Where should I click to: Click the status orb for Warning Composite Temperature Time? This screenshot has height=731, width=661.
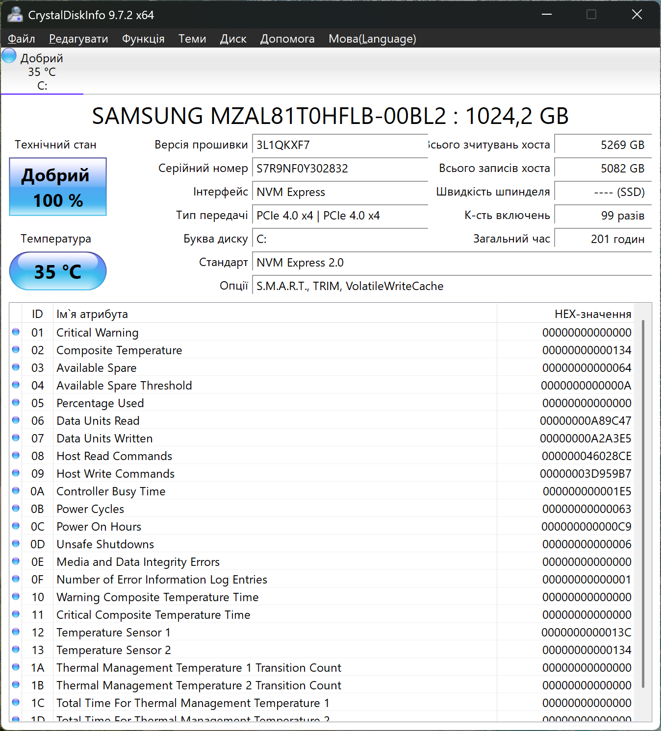tap(16, 597)
